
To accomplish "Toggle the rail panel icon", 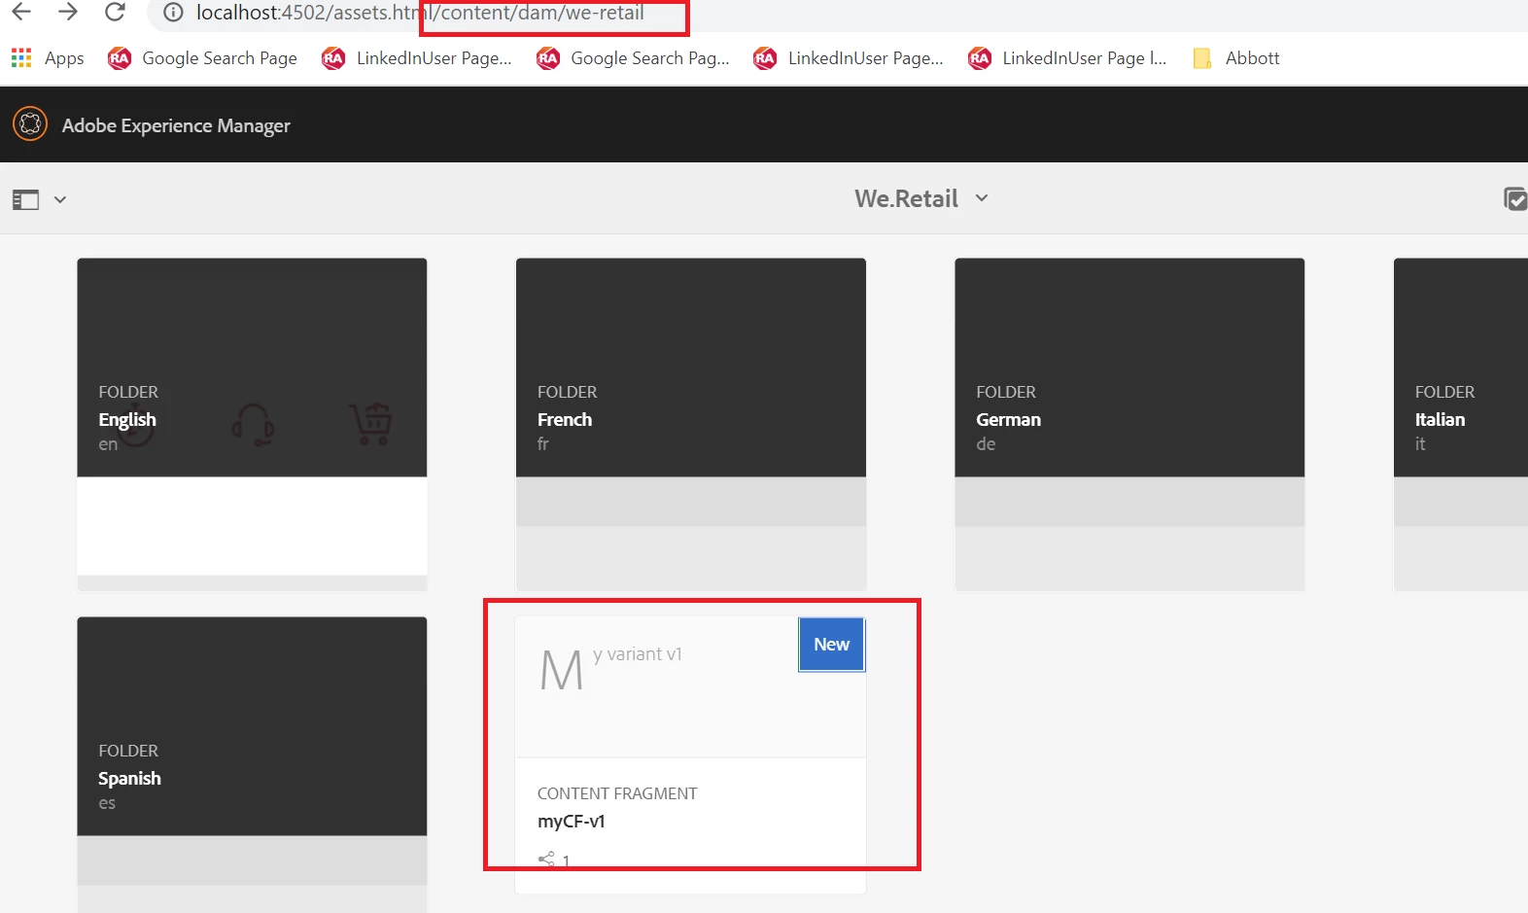I will tap(25, 199).
